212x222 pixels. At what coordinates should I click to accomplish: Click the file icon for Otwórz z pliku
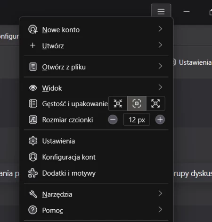point(33,67)
